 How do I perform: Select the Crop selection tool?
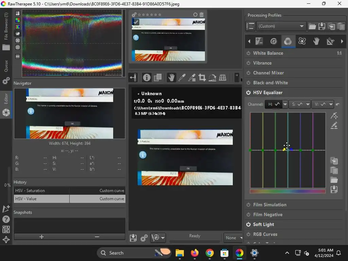coord(202,77)
